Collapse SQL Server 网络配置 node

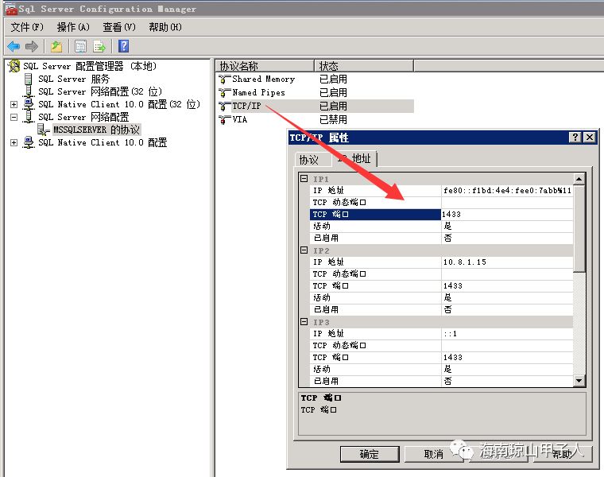[14, 117]
